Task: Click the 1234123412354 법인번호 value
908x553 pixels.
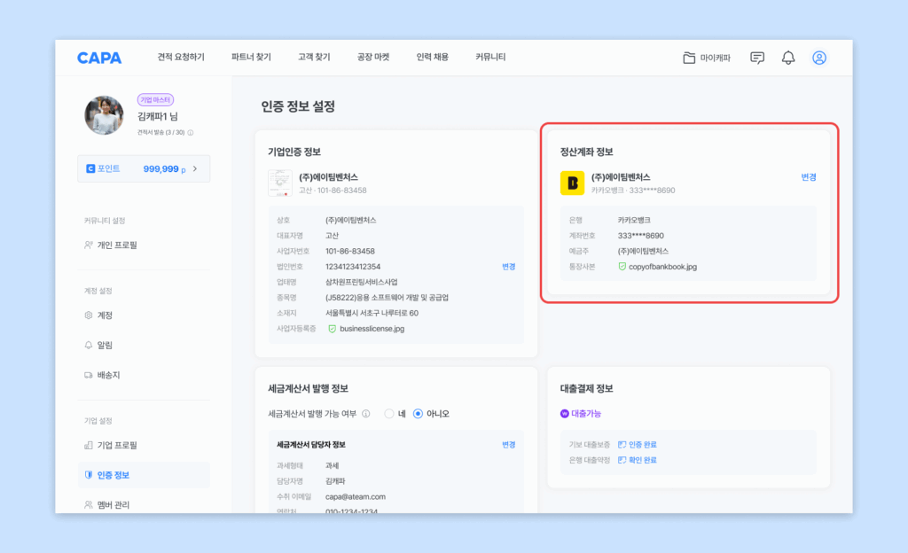Action: tap(353, 267)
